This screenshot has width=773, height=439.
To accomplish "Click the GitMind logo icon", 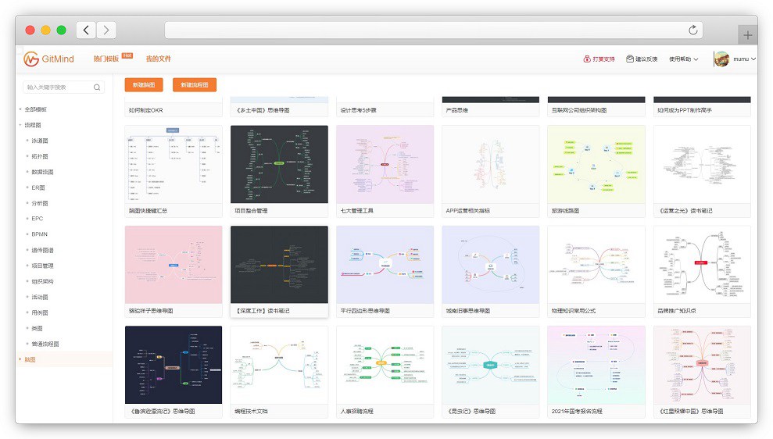I will click(x=31, y=59).
